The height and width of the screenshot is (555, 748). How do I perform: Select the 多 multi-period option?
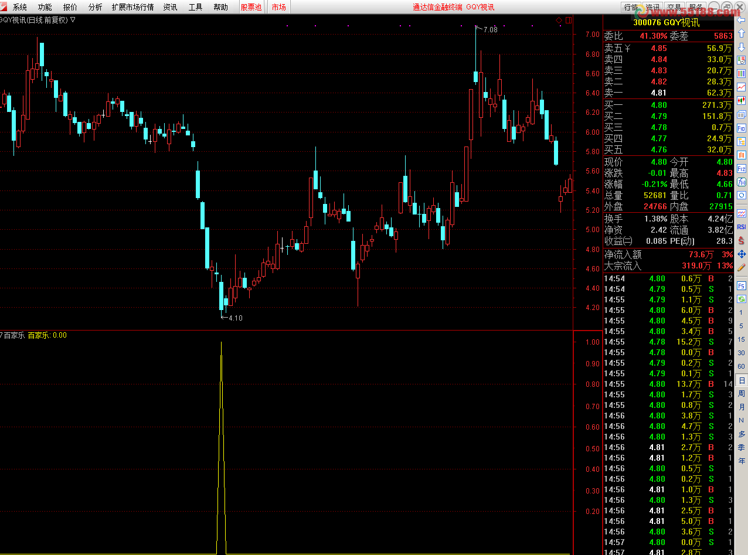tap(742, 434)
